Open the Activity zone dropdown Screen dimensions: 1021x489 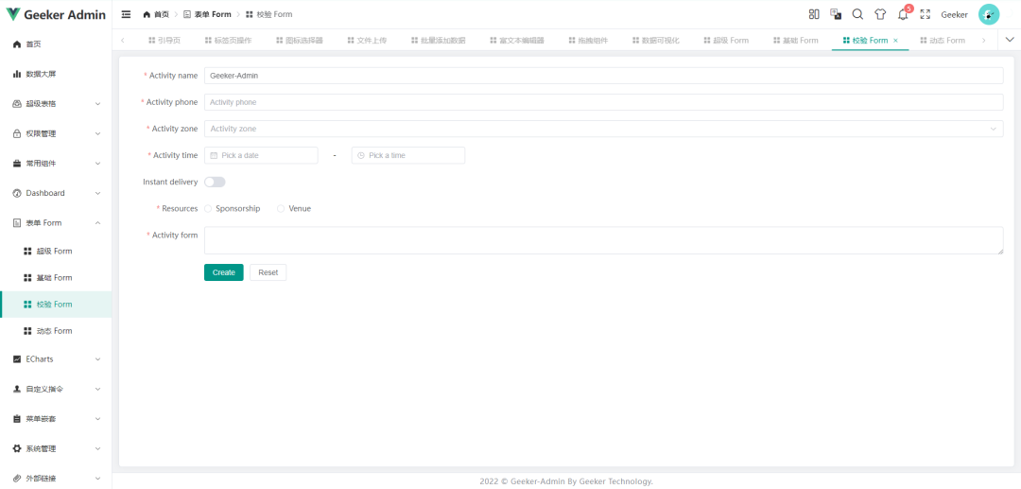[x=603, y=129]
